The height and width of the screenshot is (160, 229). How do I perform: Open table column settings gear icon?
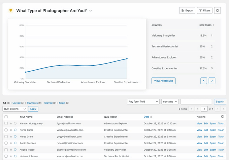tap(222, 117)
